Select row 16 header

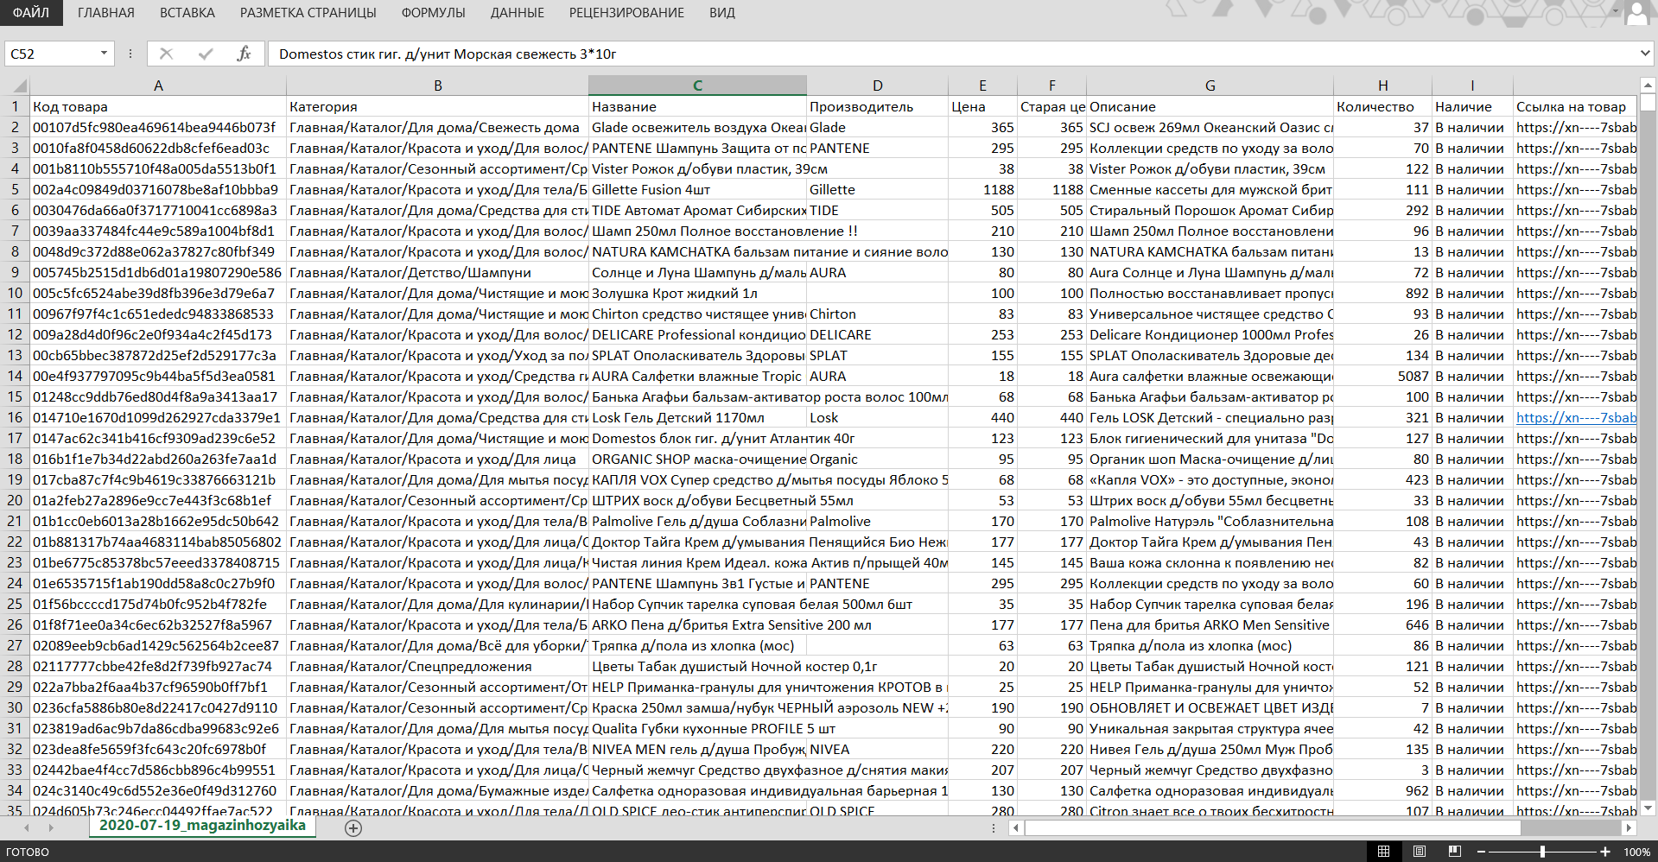tap(15, 418)
